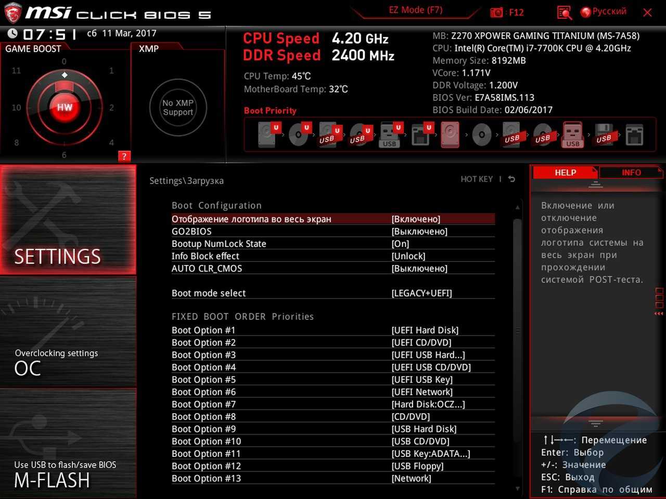This screenshot has width=666, height=499.
Task: Click the last network icon in Boot Priority
Action: [x=634, y=135]
